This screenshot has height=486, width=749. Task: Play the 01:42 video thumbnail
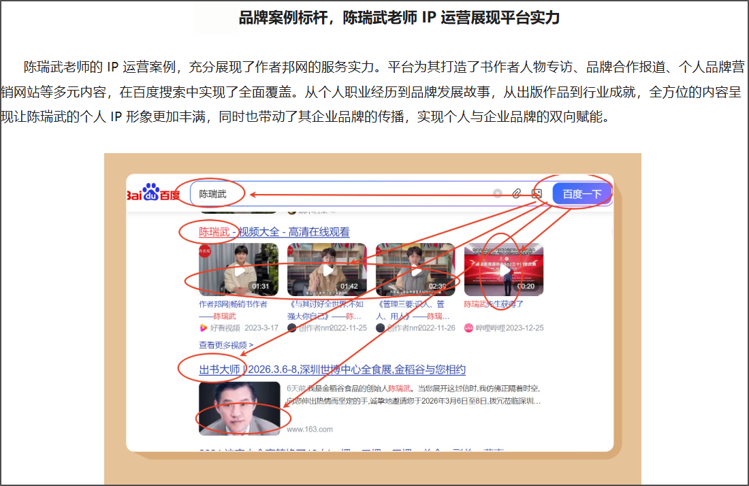tap(328, 270)
